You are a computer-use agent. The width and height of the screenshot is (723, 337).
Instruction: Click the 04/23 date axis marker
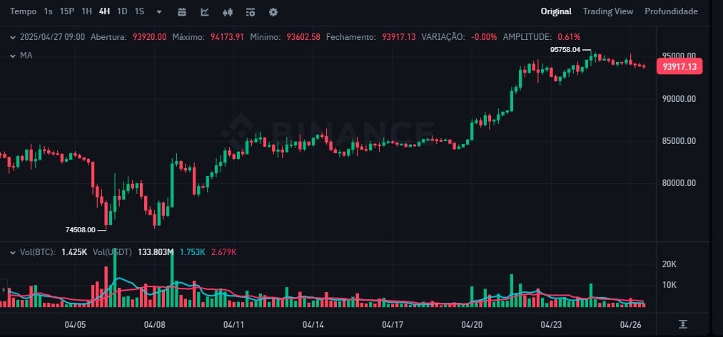[550, 324]
